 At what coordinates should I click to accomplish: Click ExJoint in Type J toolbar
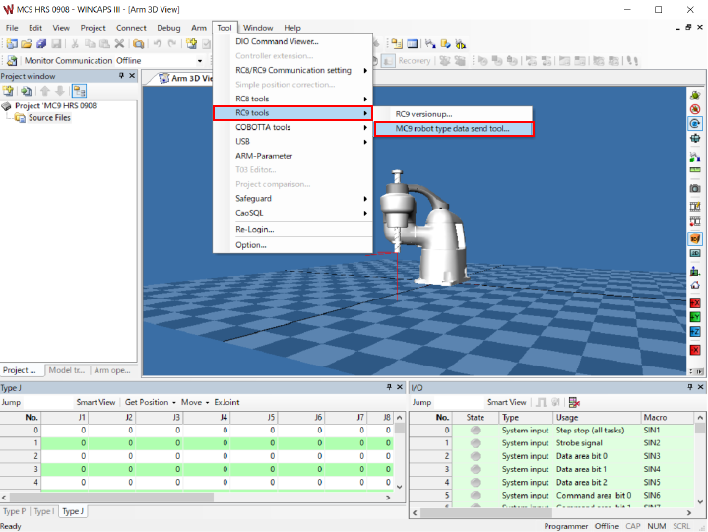click(226, 402)
